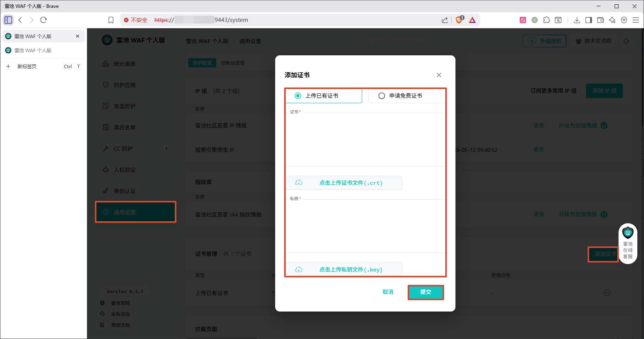The image size is (644, 339).
Task: Click the pink translate extension icon
Action: pyautogui.click(x=523, y=20)
